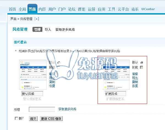Open the 论坛 navigation tab
The width and height of the screenshot is (165, 130).
72,9
